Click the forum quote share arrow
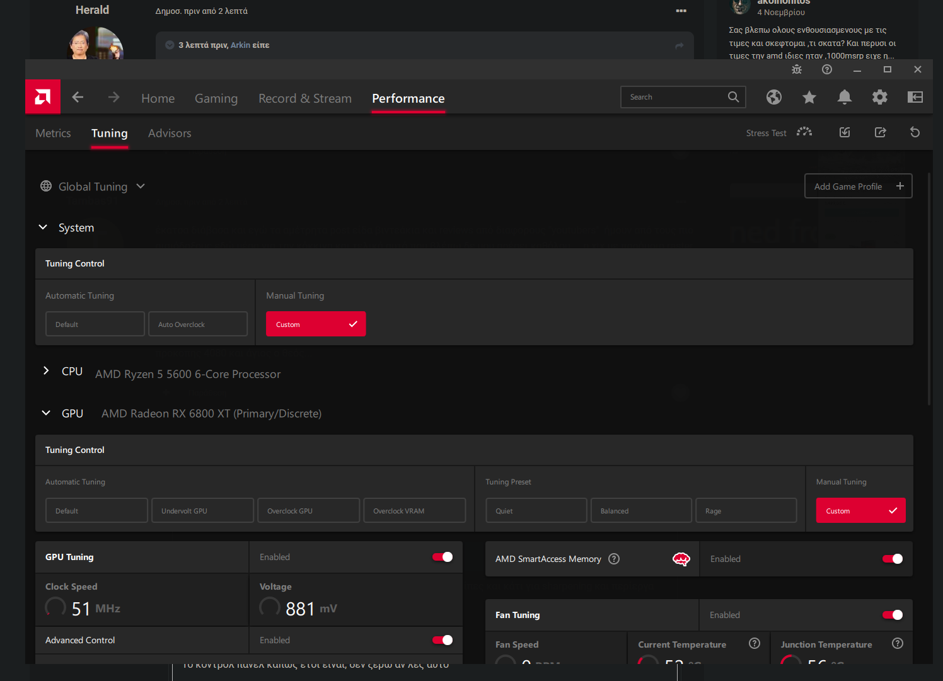 pos(680,45)
